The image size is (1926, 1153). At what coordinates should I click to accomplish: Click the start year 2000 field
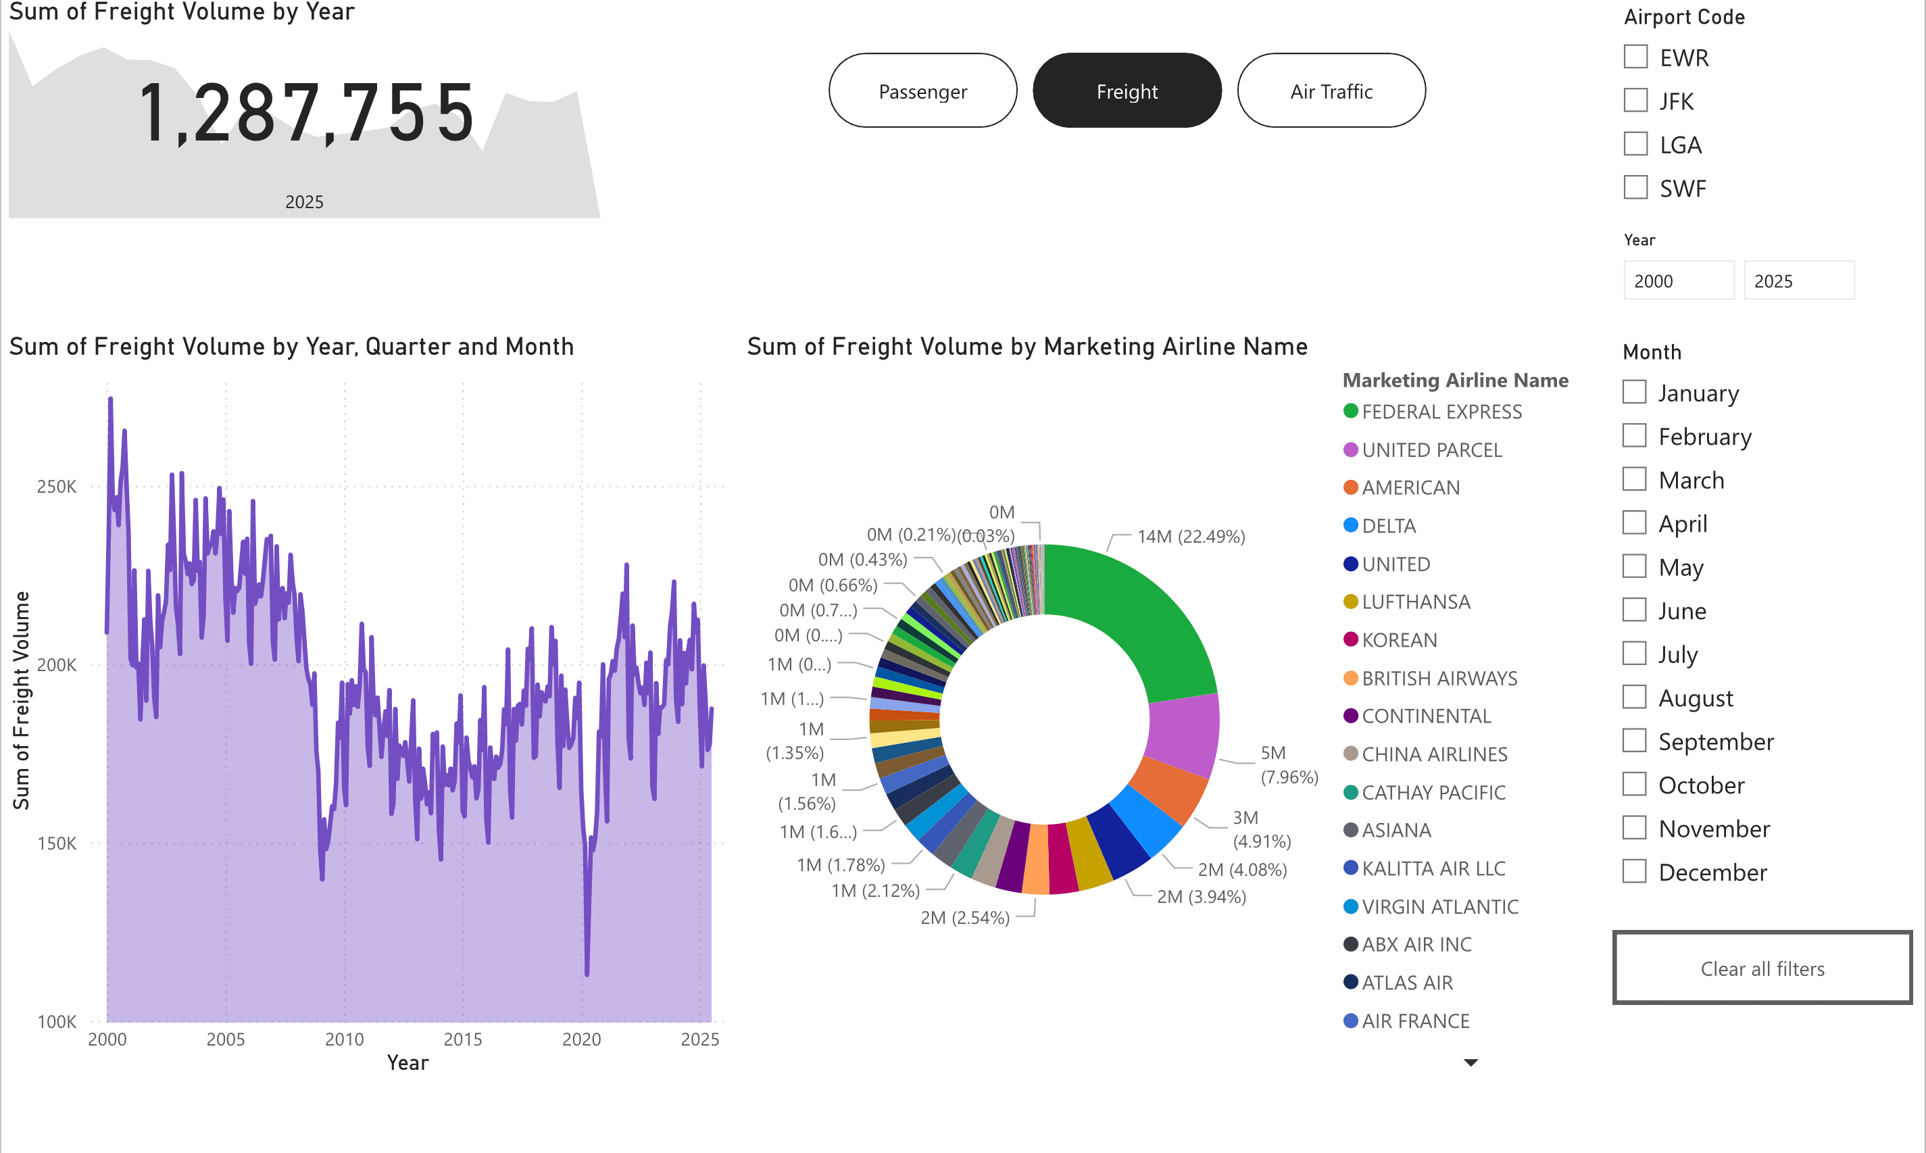(1678, 280)
